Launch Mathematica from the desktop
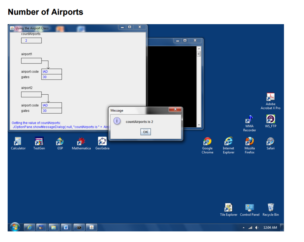Image resolution: width=304 pixels, height=242 pixels. point(81,143)
